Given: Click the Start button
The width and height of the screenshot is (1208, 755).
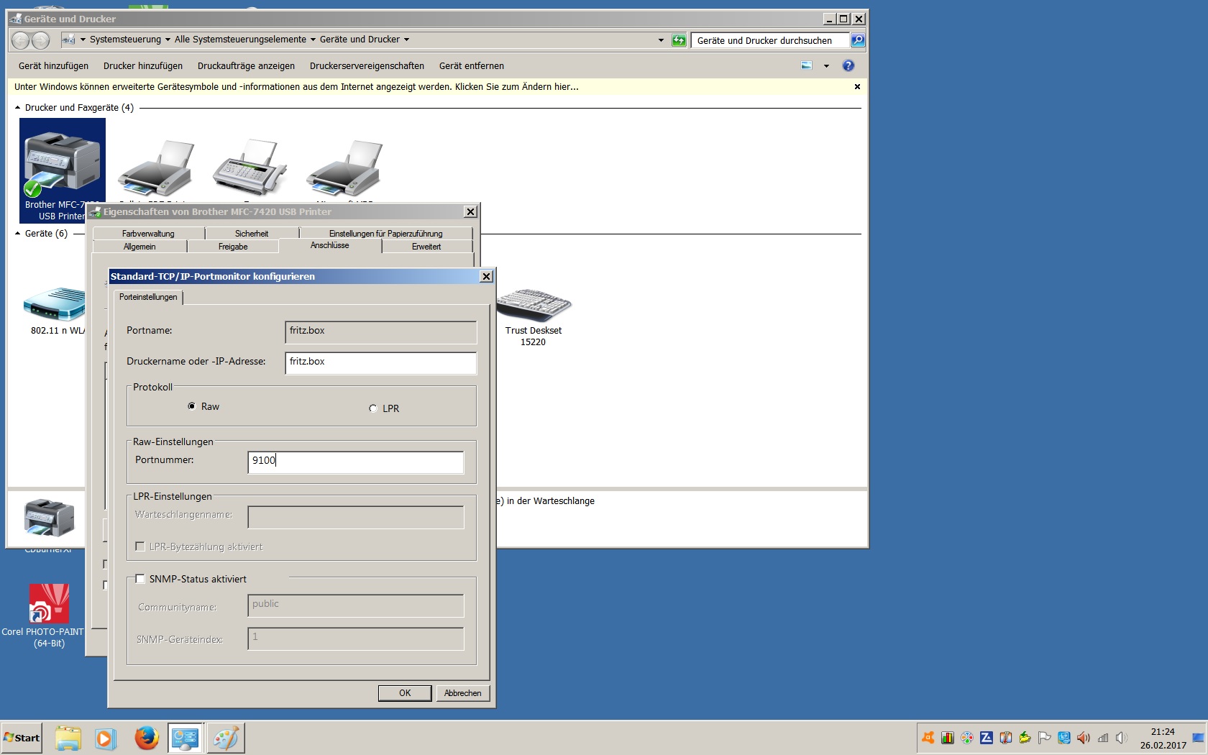Looking at the screenshot, I should 22,738.
